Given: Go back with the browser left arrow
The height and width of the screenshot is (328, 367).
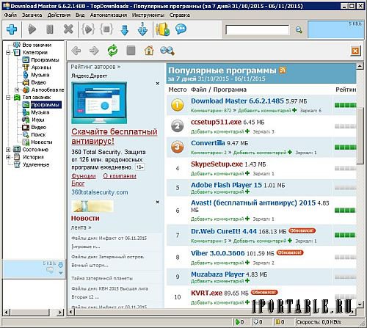Looking at the screenshot, I should click(x=76, y=51).
